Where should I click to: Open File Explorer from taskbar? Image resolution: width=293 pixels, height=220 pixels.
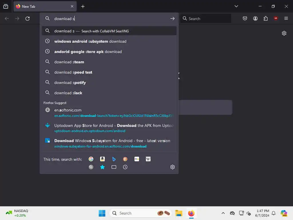click(x=179, y=213)
